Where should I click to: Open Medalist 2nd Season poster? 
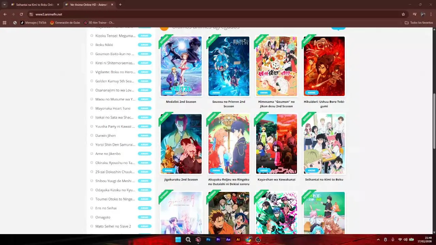[181, 66]
